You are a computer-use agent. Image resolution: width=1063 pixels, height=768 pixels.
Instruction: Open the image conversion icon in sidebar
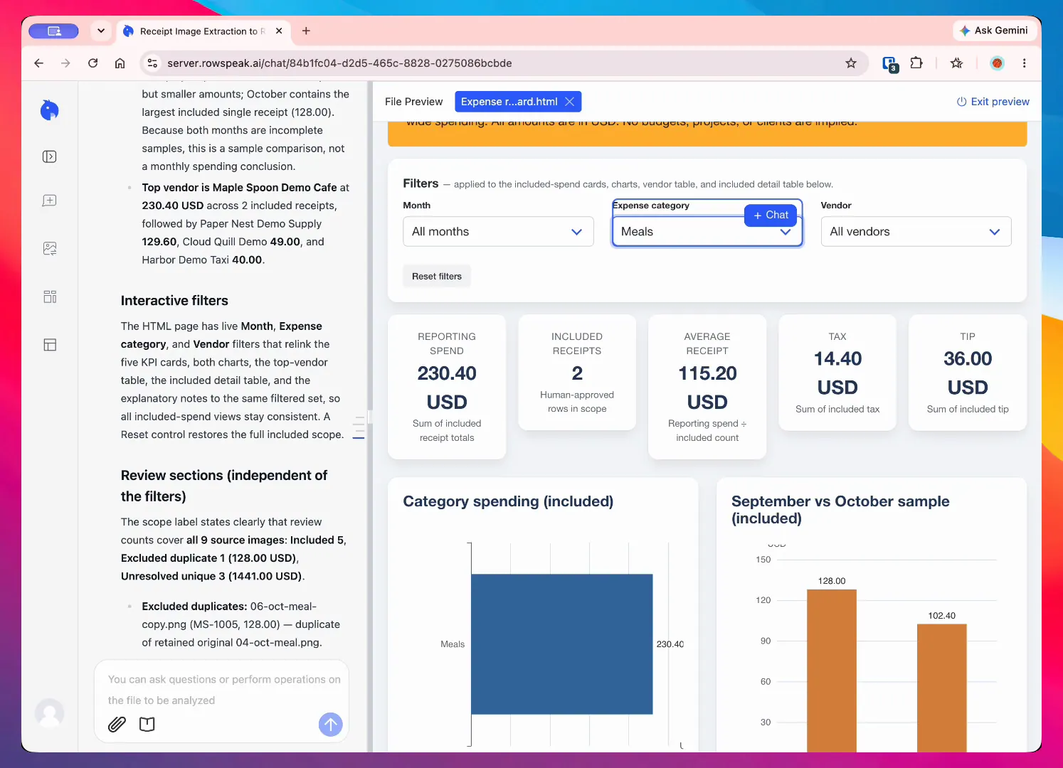tap(50, 249)
